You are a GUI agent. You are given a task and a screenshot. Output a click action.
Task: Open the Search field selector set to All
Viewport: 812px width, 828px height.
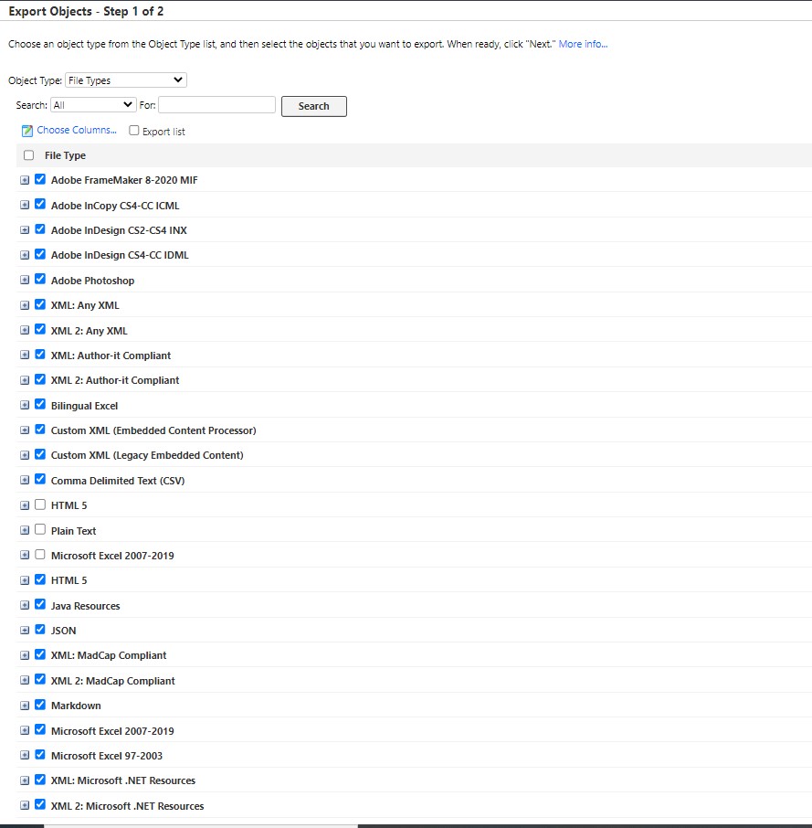point(93,105)
